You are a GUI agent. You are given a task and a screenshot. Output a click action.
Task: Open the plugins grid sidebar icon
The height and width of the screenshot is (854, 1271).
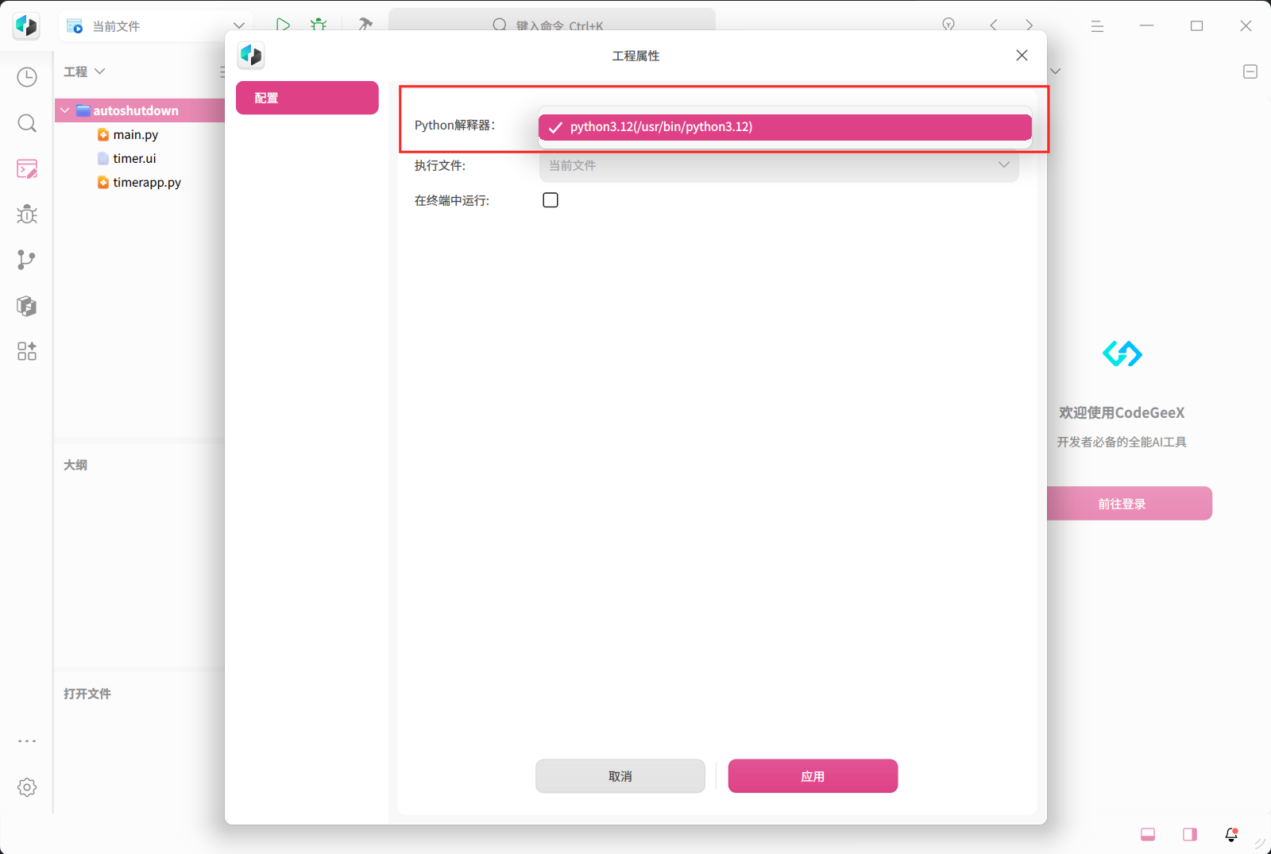[27, 351]
